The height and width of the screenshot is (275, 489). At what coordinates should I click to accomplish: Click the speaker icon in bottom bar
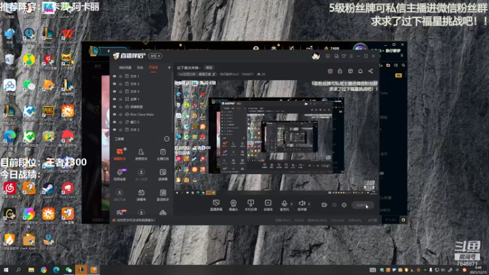pos(301,204)
